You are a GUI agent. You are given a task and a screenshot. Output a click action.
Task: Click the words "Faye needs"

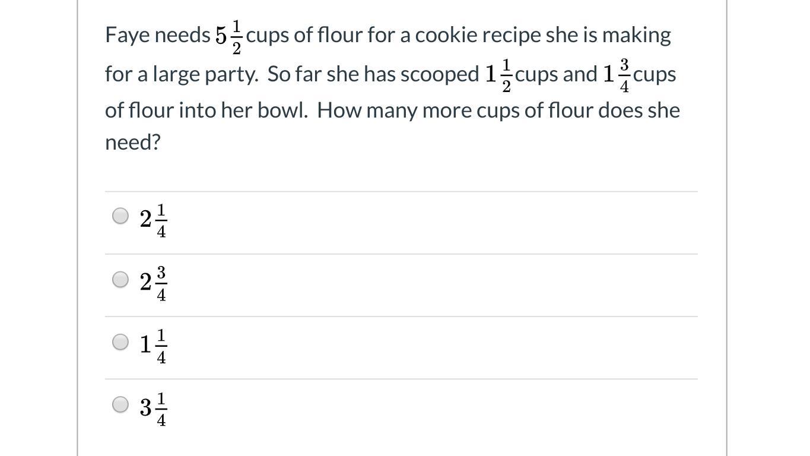158,35
